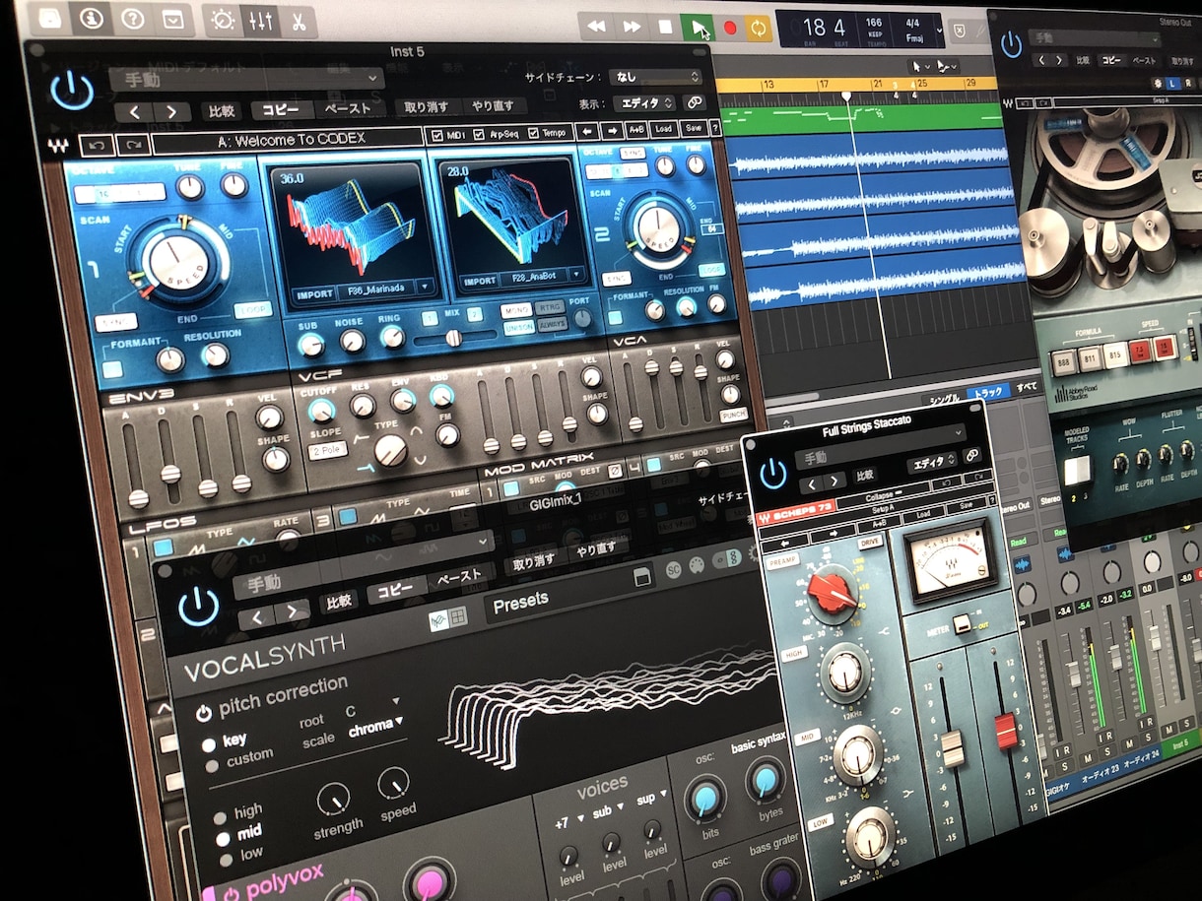The image size is (1202, 901).
Task: Toggle the Codex plugin power button
Action: 72,91
